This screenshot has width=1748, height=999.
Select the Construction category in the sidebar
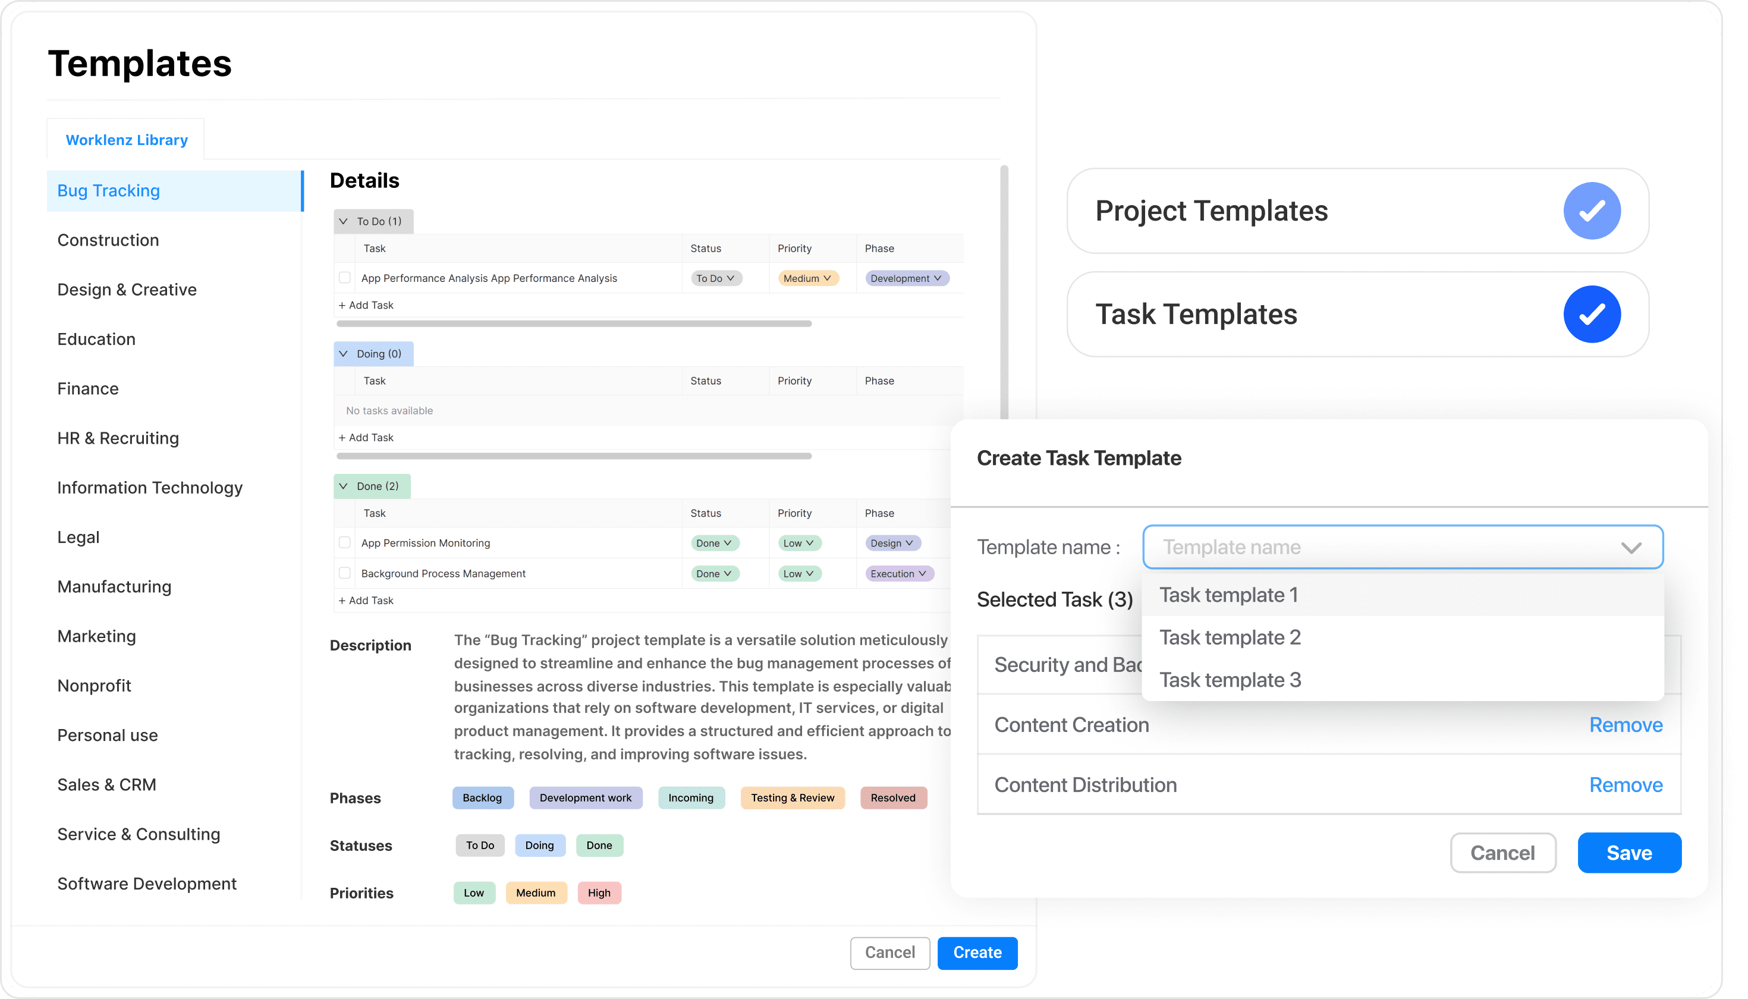(108, 240)
